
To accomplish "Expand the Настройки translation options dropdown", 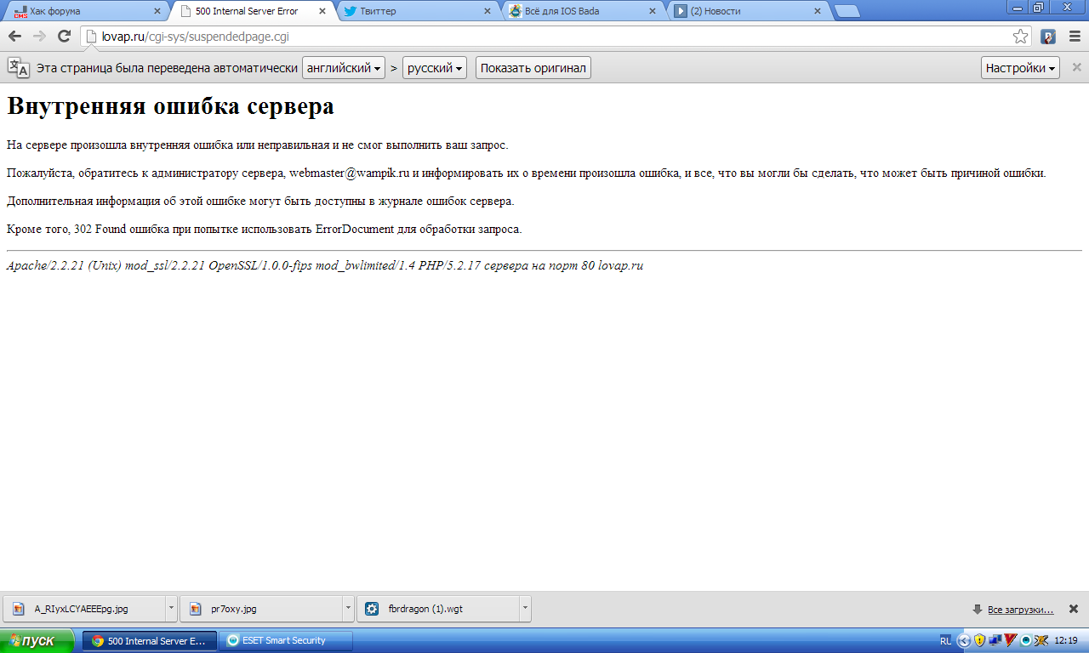I will point(1020,68).
